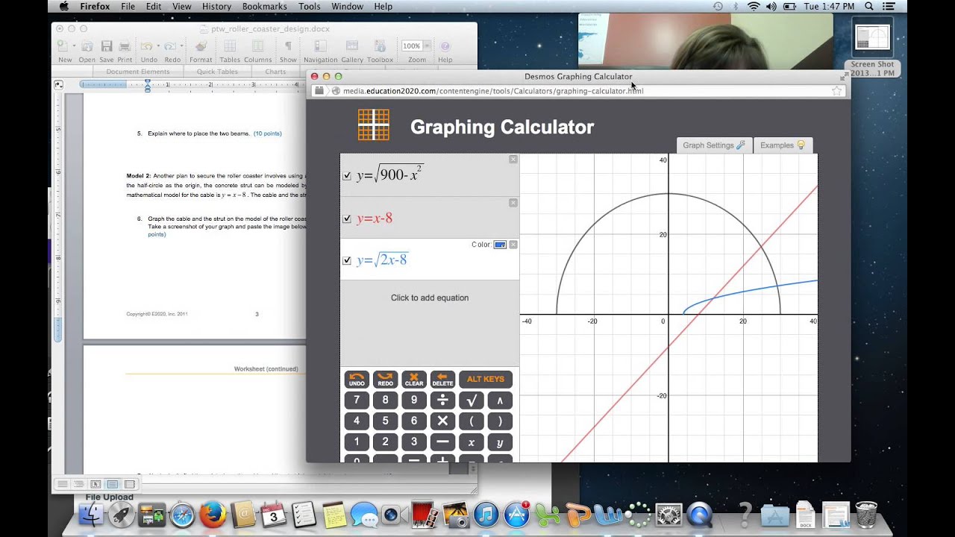
Task: Click the Wi-Fi status icon in menu bar
Action: pos(754,6)
